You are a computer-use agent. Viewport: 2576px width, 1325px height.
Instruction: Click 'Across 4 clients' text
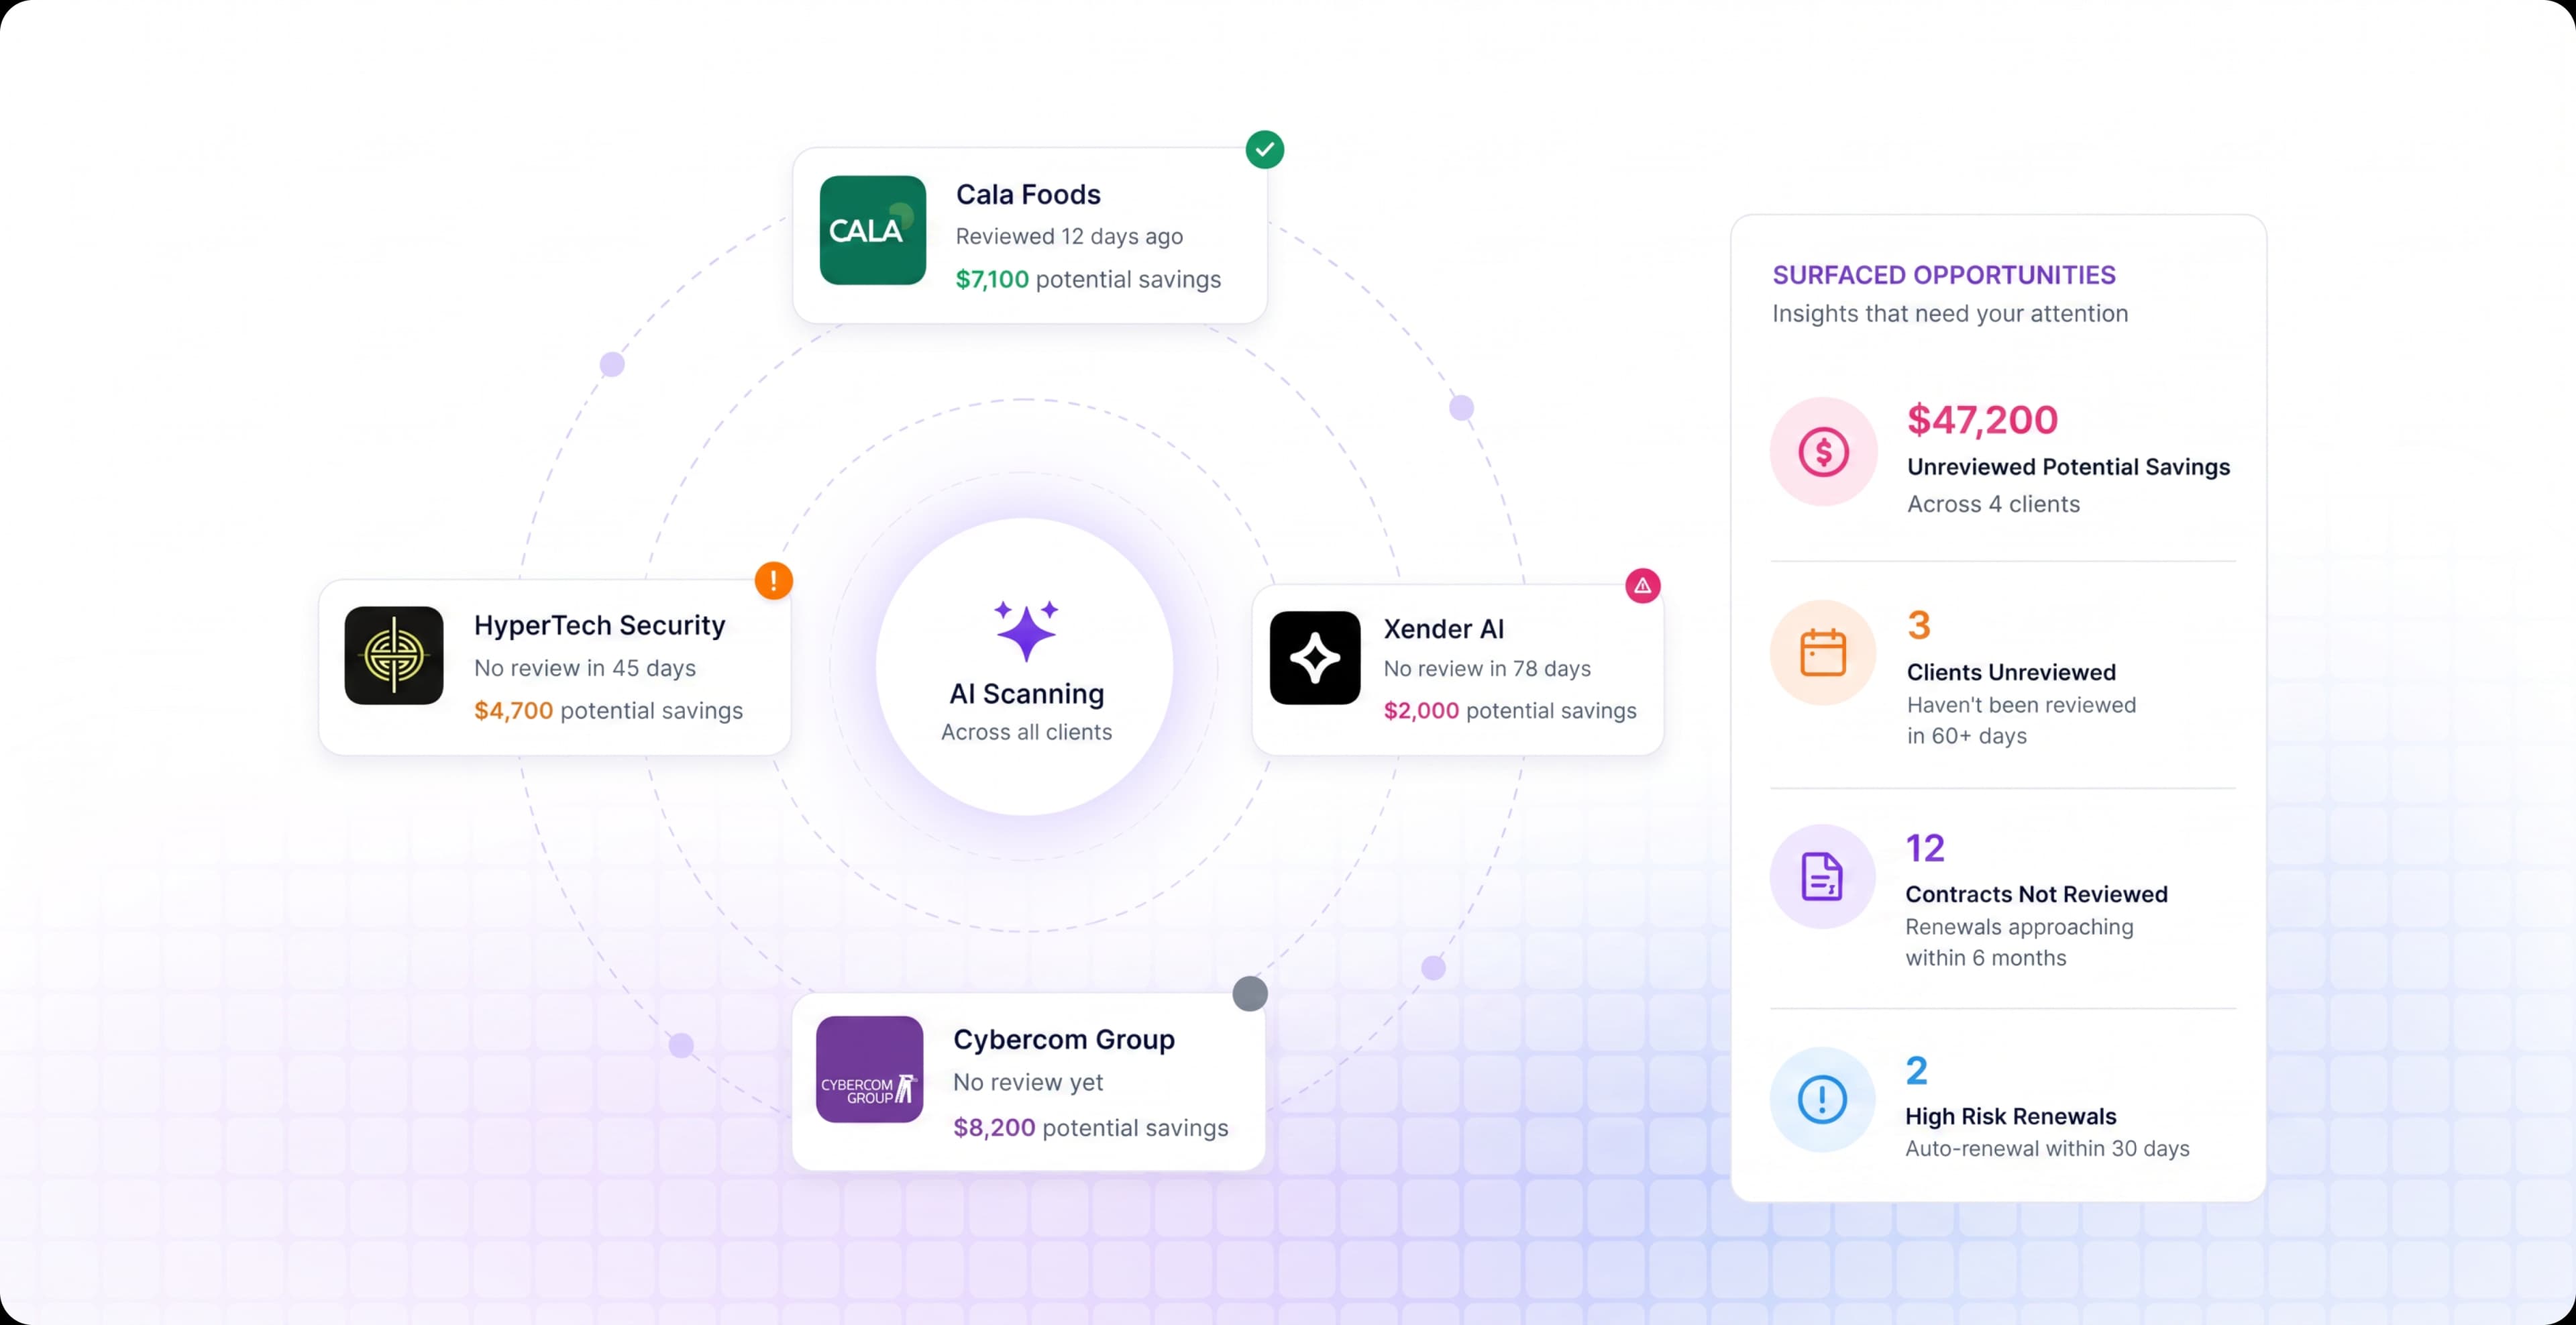[1993, 504]
